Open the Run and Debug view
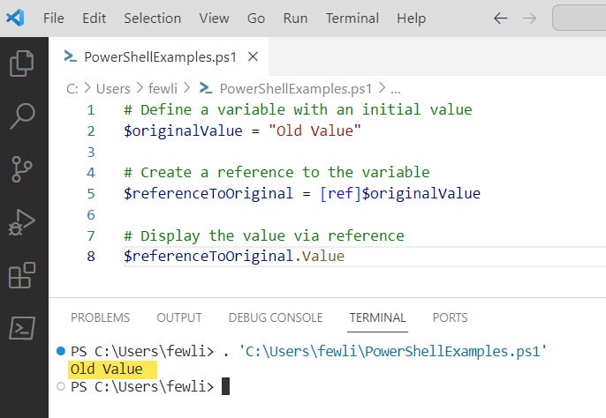Screen dimensions: 606x418 pos(21,223)
